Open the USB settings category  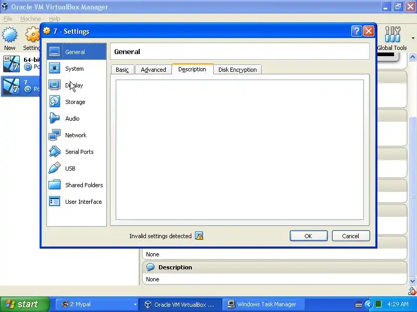[77, 168]
